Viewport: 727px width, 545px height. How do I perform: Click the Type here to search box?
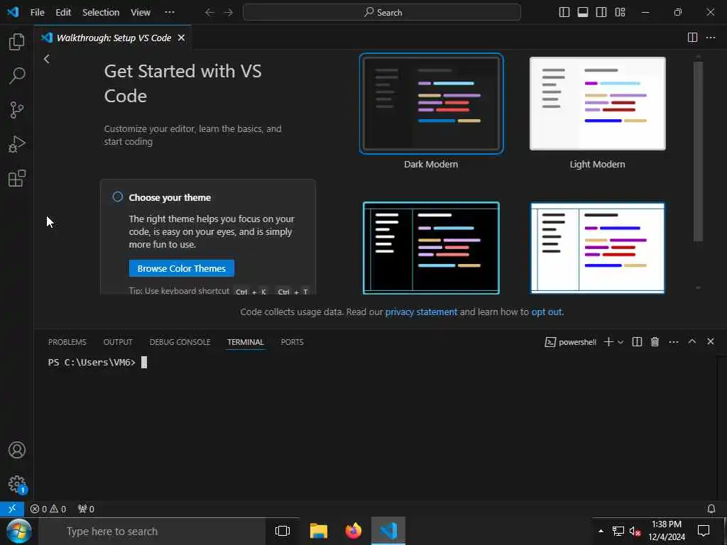(152, 531)
